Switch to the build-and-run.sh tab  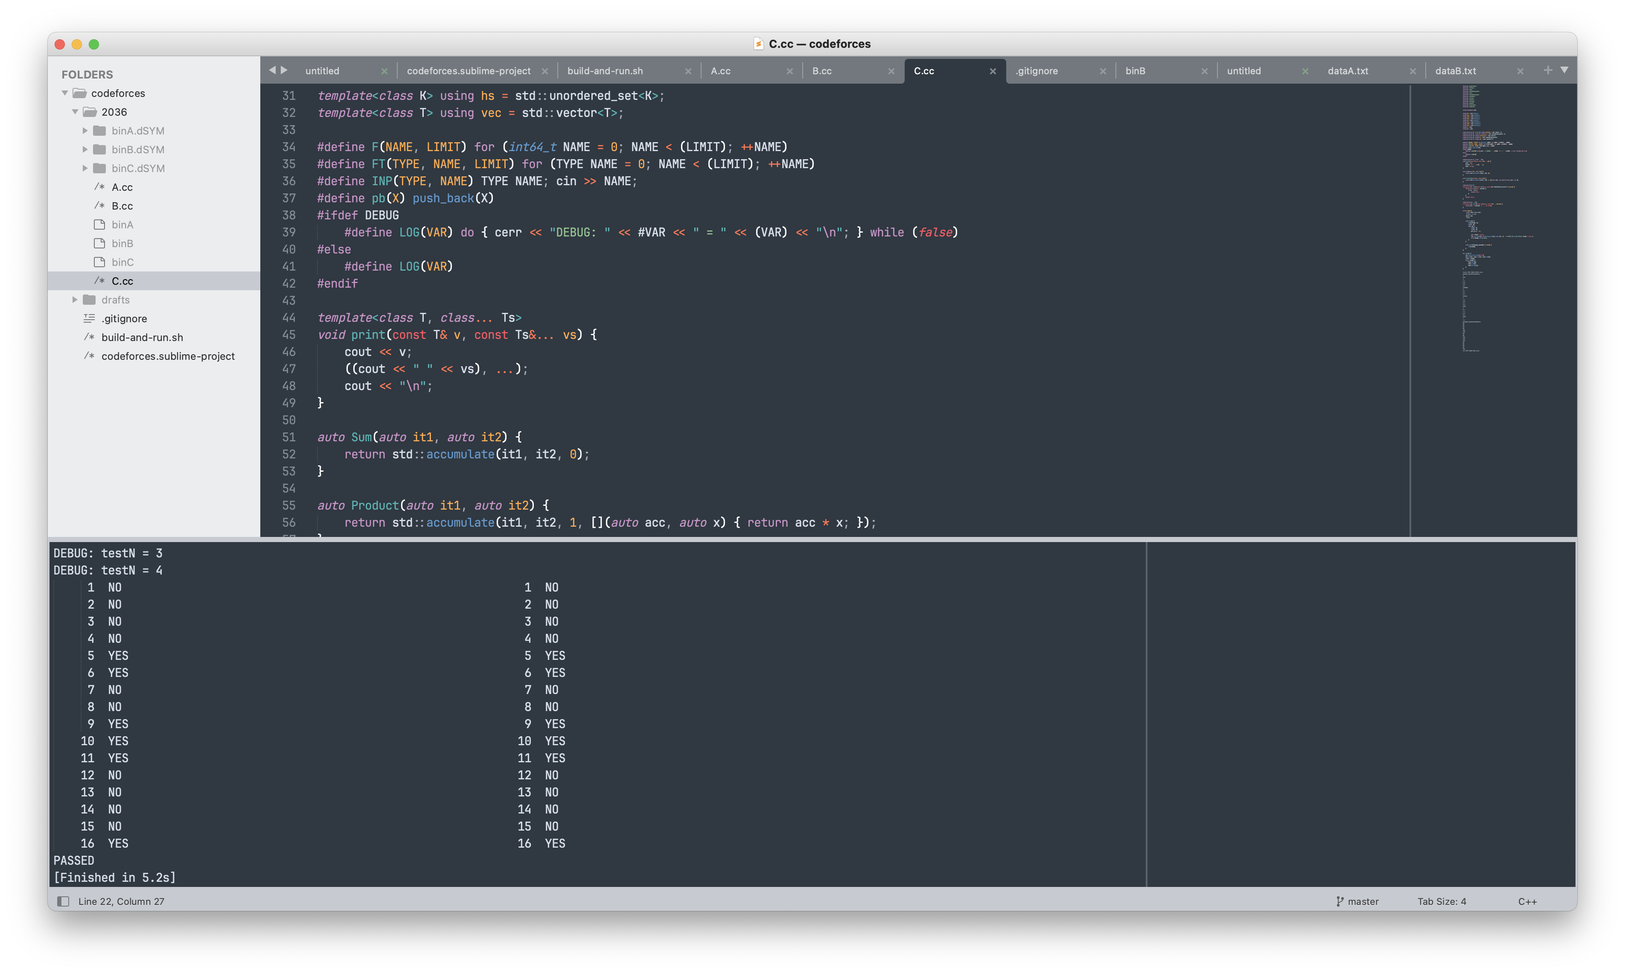click(605, 71)
